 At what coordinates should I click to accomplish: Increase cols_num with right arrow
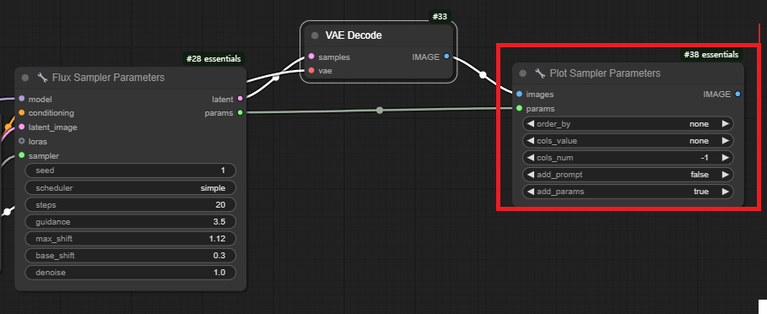pos(726,158)
